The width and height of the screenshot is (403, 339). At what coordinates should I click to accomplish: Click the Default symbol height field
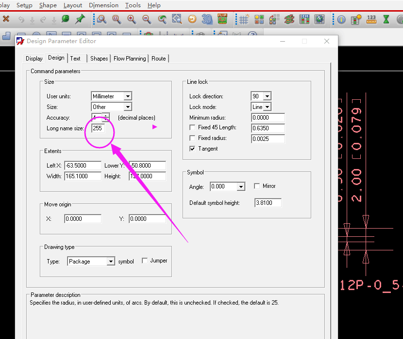point(268,203)
